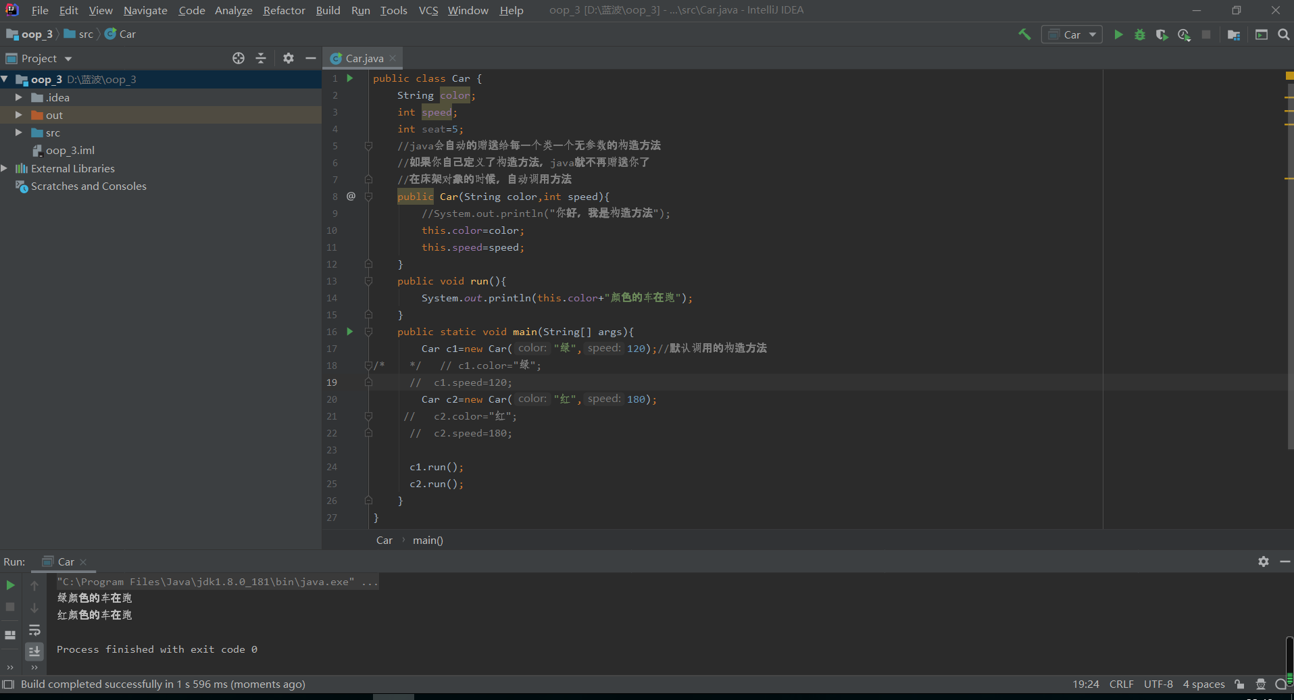Click the Stop button in main toolbar
The image size is (1294, 700).
tap(1206, 34)
